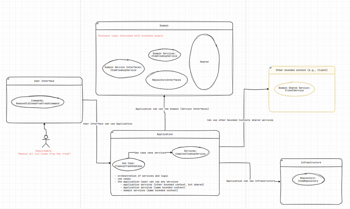Select the Infrastructure container title

coord(311,163)
